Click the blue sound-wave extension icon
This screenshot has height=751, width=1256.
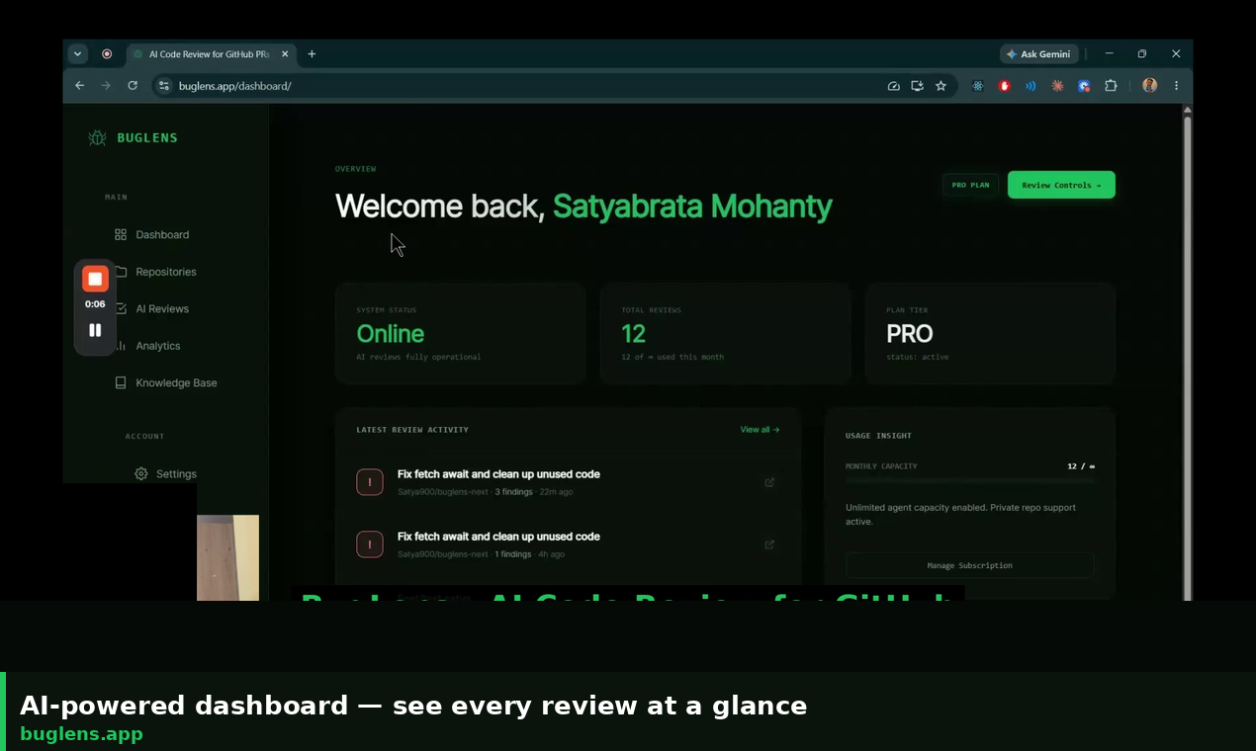point(1031,86)
